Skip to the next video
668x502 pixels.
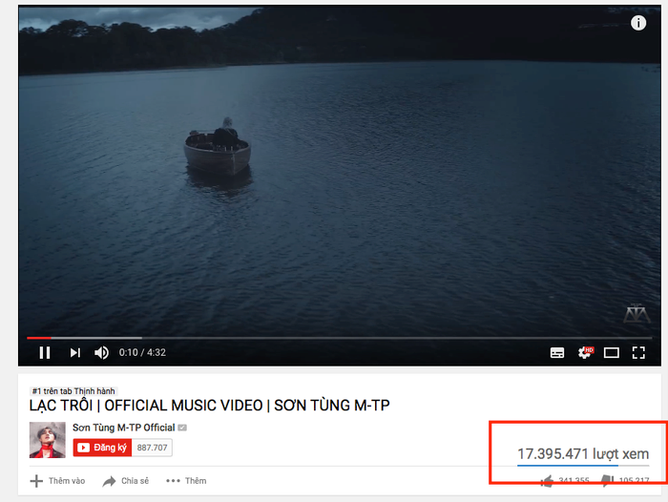pyautogui.click(x=75, y=353)
